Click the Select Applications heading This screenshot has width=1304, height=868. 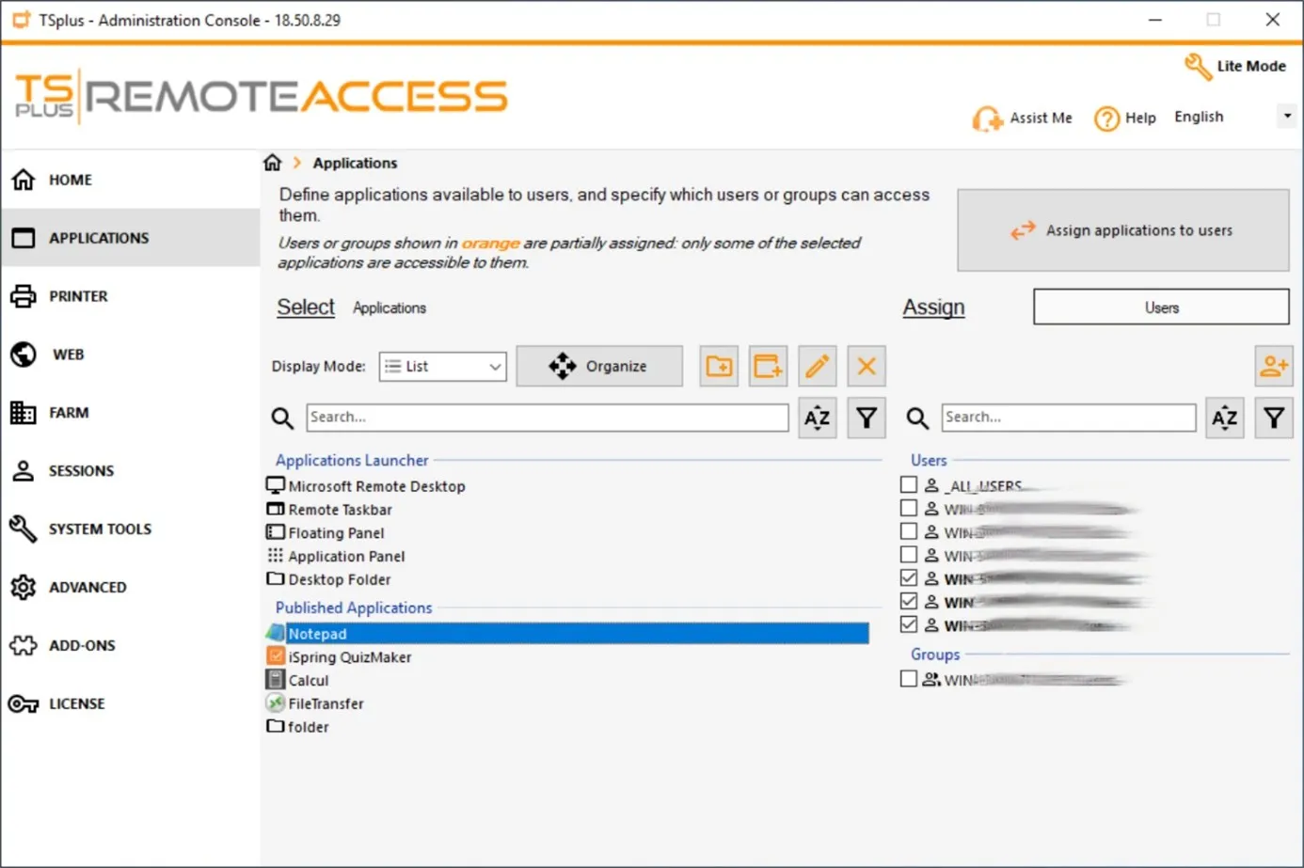351,308
